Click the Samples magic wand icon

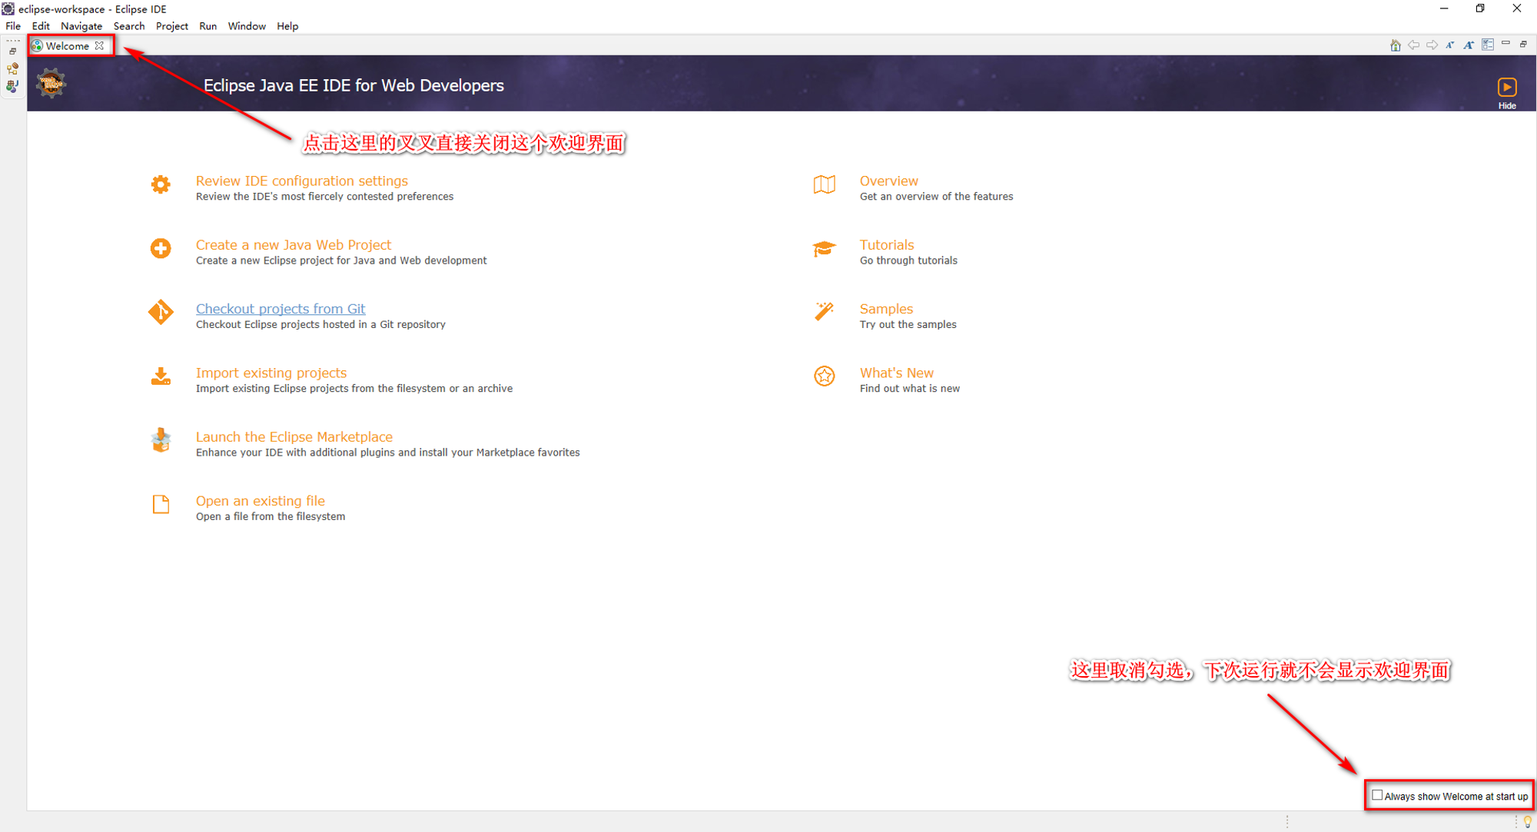tap(825, 311)
